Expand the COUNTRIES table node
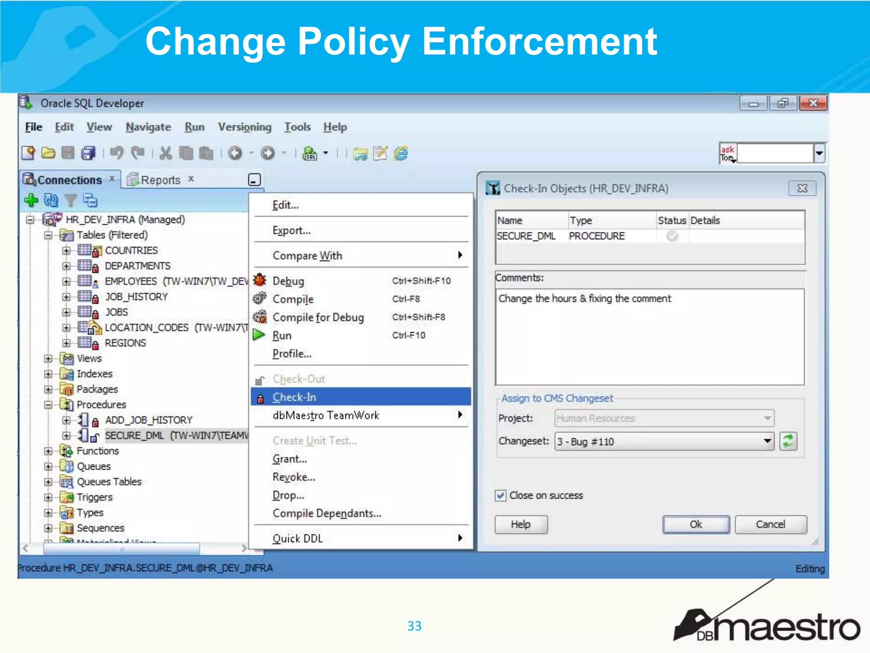 [x=67, y=251]
